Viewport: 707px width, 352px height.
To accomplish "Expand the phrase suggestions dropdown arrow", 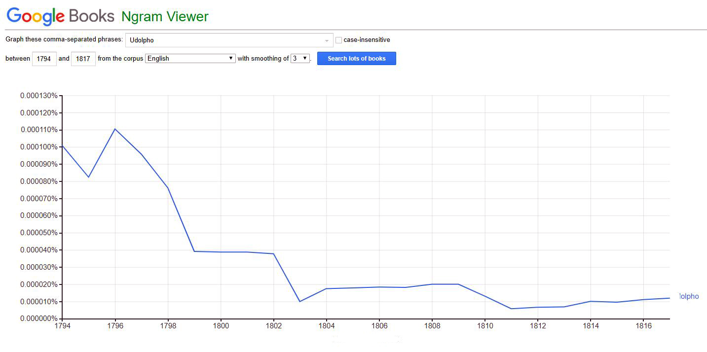I will [327, 40].
